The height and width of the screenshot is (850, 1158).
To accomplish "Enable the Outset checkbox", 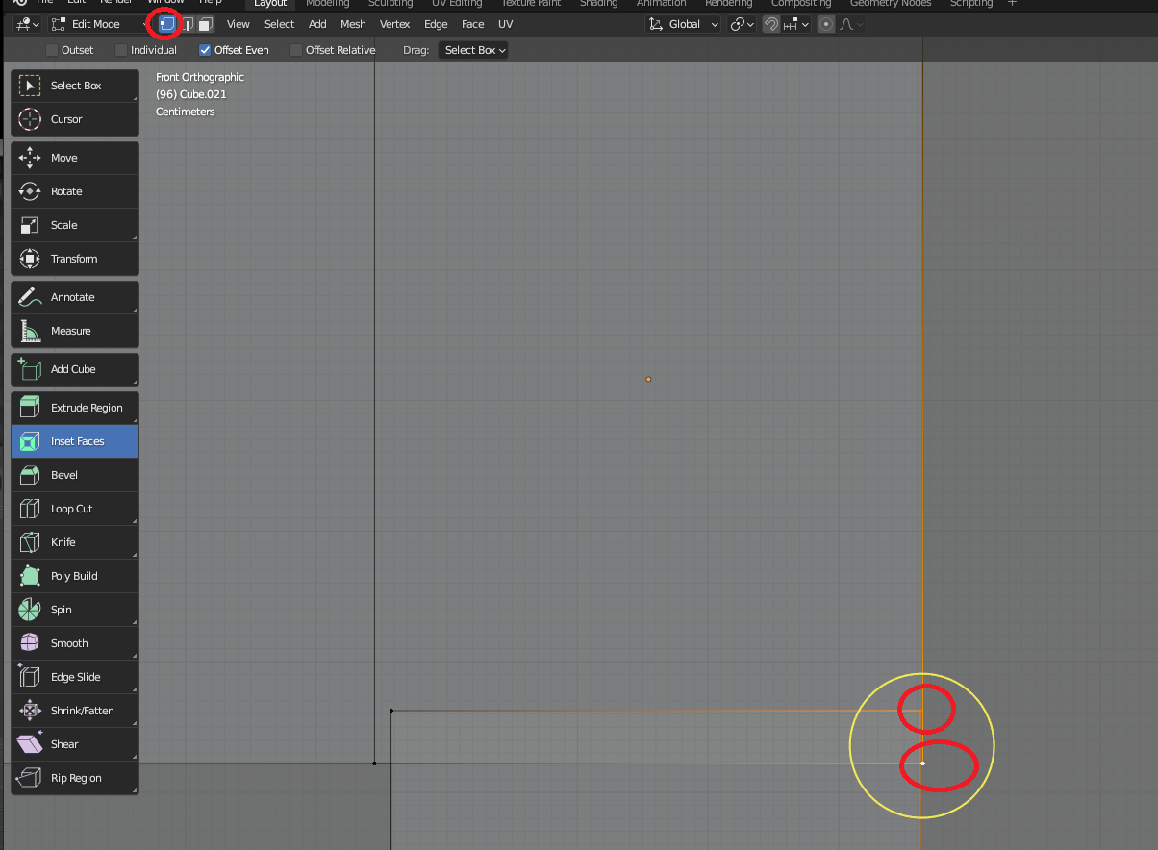I will (52, 50).
